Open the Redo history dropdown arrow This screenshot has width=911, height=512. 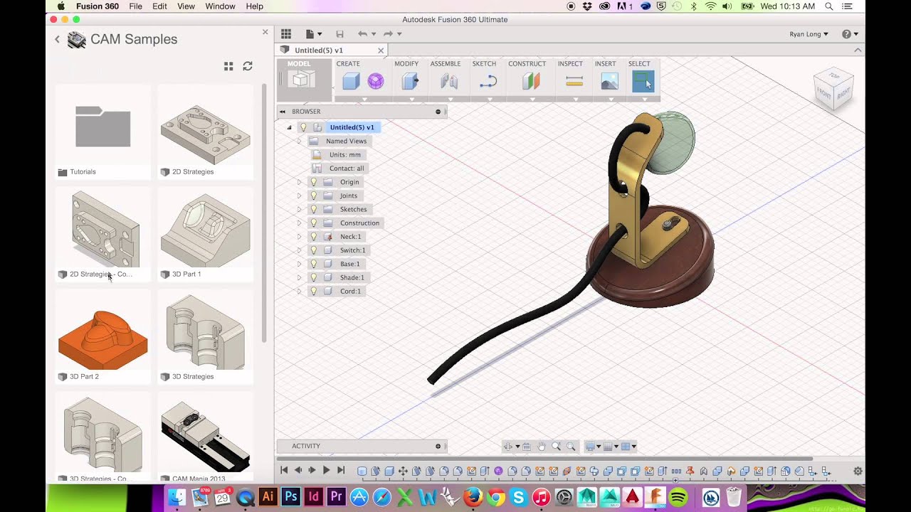(399, 34)
